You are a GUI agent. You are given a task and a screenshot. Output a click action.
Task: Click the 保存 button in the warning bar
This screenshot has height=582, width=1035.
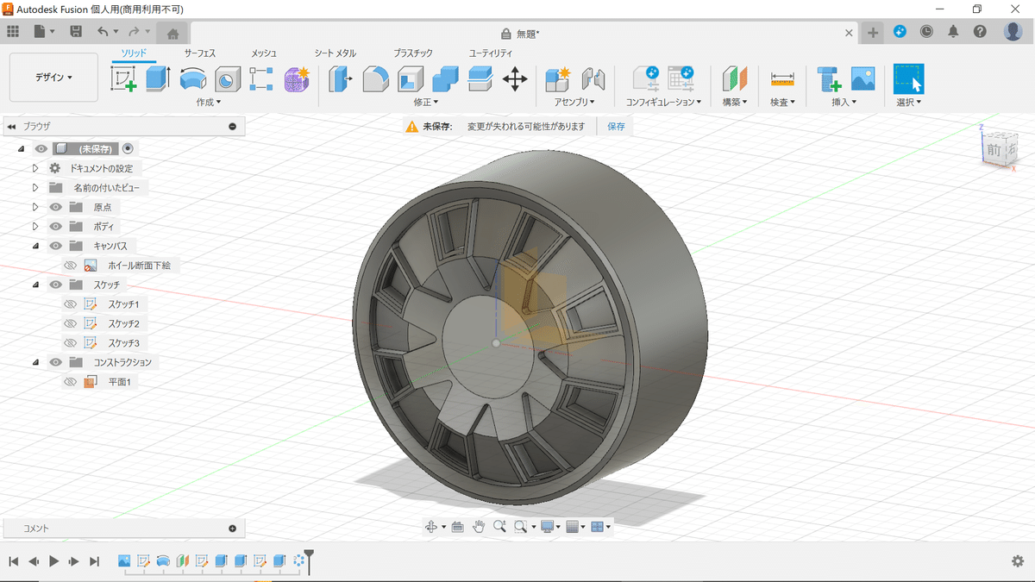click(x=616, y=126)
